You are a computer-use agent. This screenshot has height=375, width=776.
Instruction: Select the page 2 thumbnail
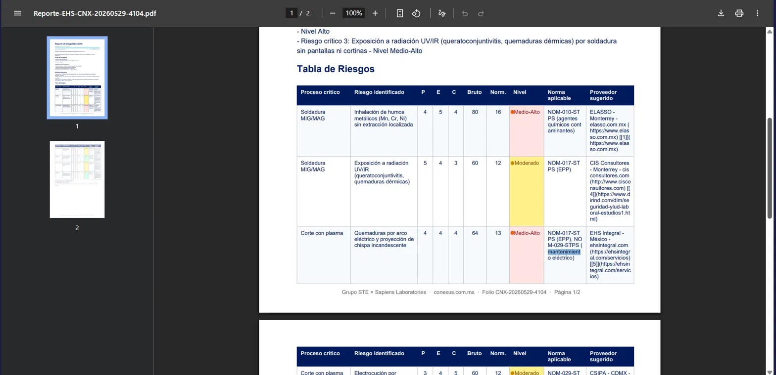[77, 179]
